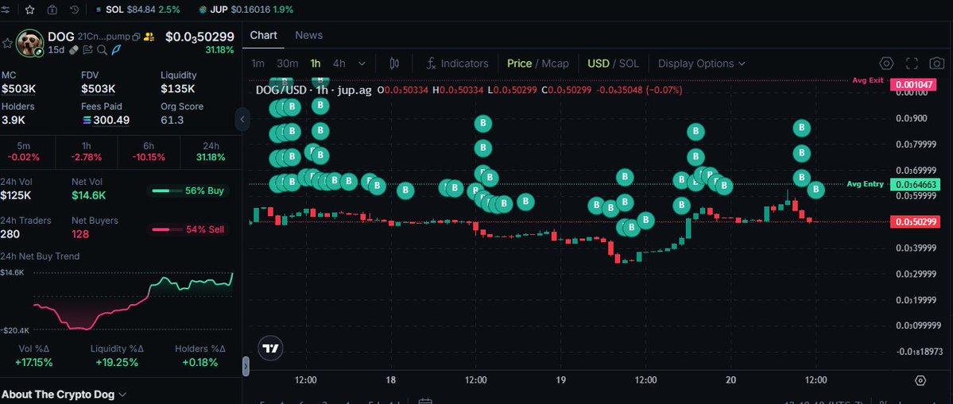Select the 24h stats period showing 31.18%

pos(210,152)
